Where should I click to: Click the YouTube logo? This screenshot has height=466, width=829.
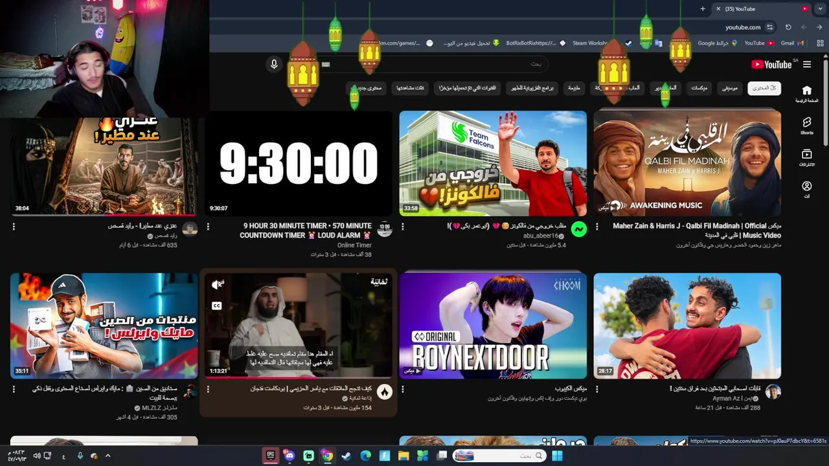tap(771, 64)
